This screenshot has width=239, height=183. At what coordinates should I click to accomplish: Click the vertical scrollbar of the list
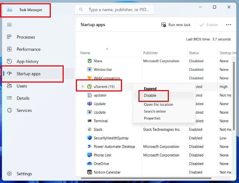(234, 96)
